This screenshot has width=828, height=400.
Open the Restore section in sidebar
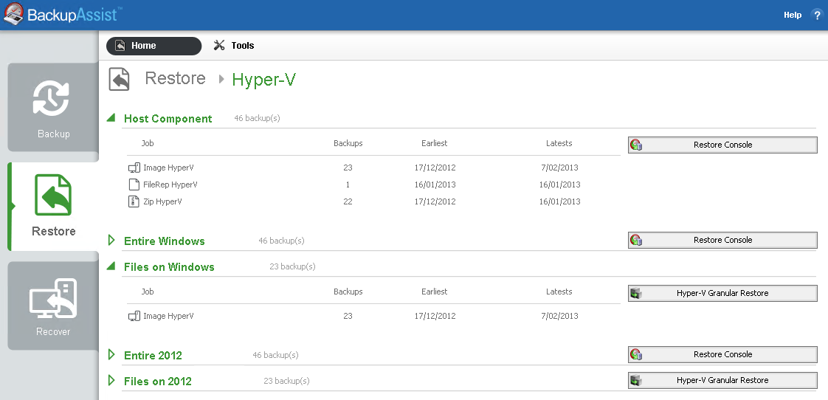[x=53, y=207]
